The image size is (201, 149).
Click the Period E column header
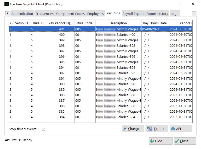181,23
